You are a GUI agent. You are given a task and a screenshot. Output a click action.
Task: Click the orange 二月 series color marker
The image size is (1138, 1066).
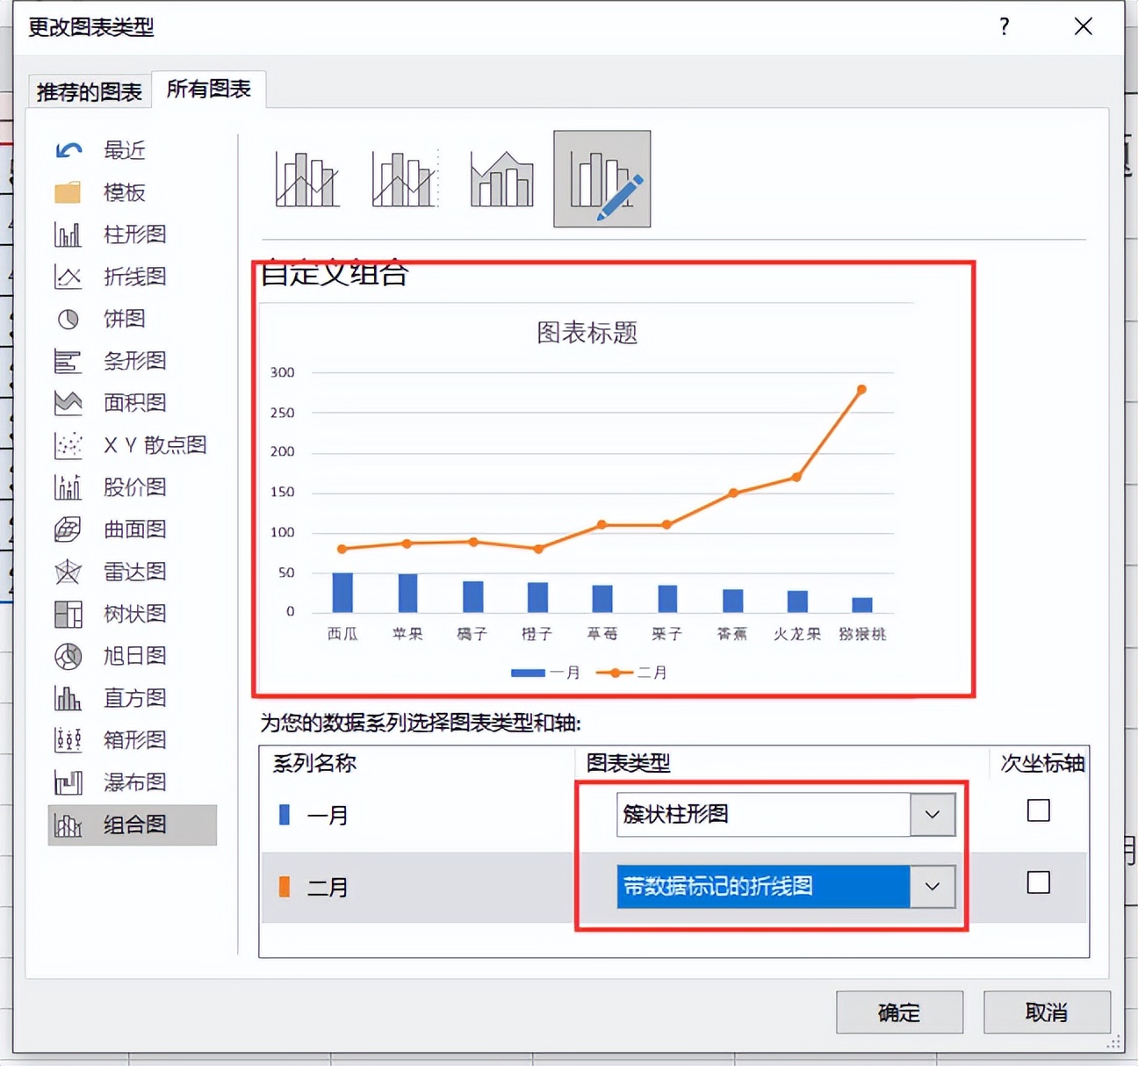(x=284, y=887)
